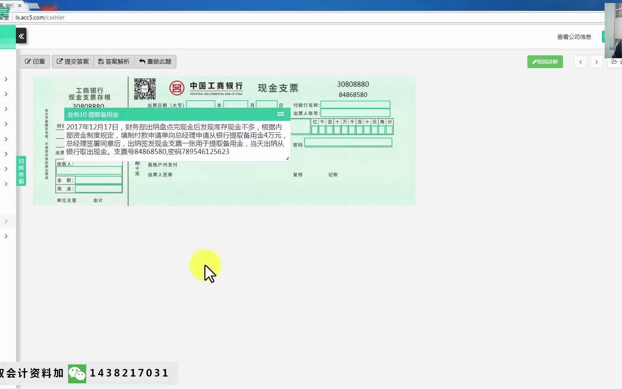Open the 印章 stamp tool
This screenshot has width=622, height=389.
tap(35, 61)
